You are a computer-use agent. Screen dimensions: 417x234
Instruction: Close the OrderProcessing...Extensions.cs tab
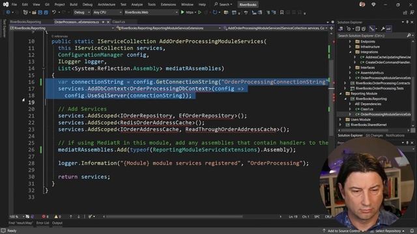108,22
